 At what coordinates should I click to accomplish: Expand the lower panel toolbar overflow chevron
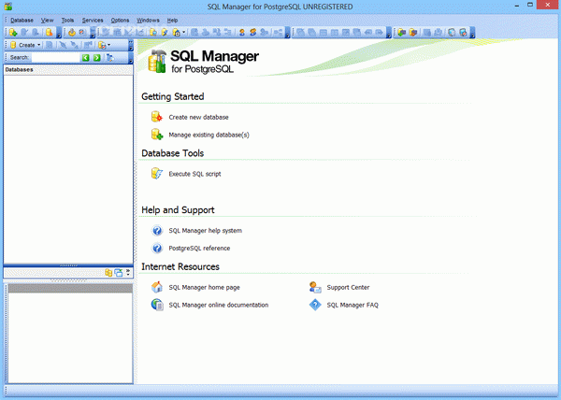129,273
